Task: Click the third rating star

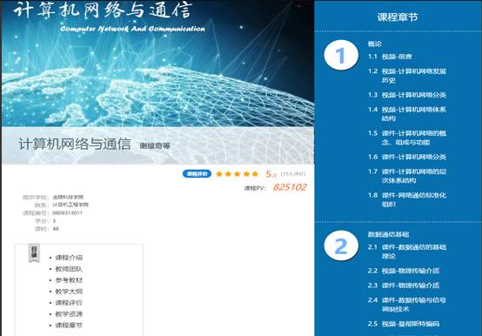Action: pyautogui.click(x=237, y=174)
